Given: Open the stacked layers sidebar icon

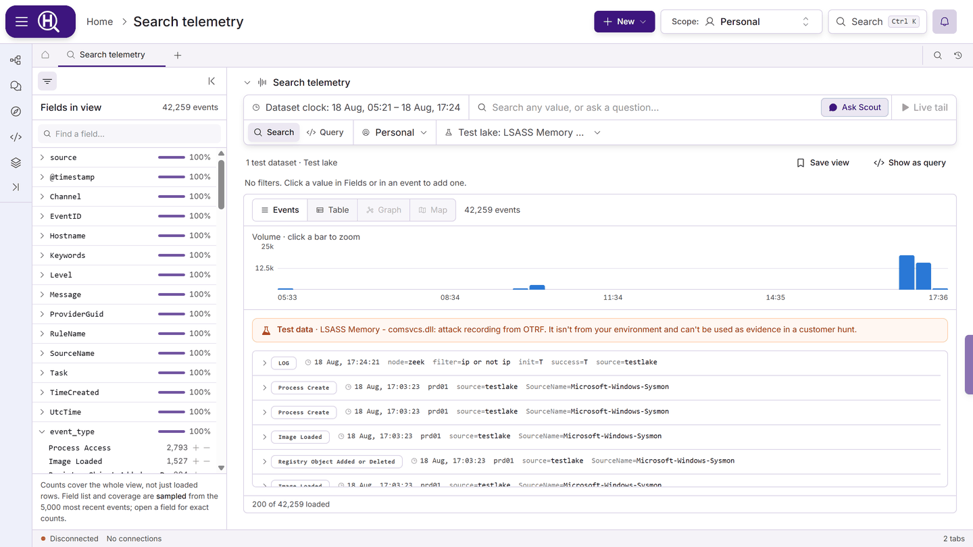Looking at the screenshot, I should tap(16, 163).
